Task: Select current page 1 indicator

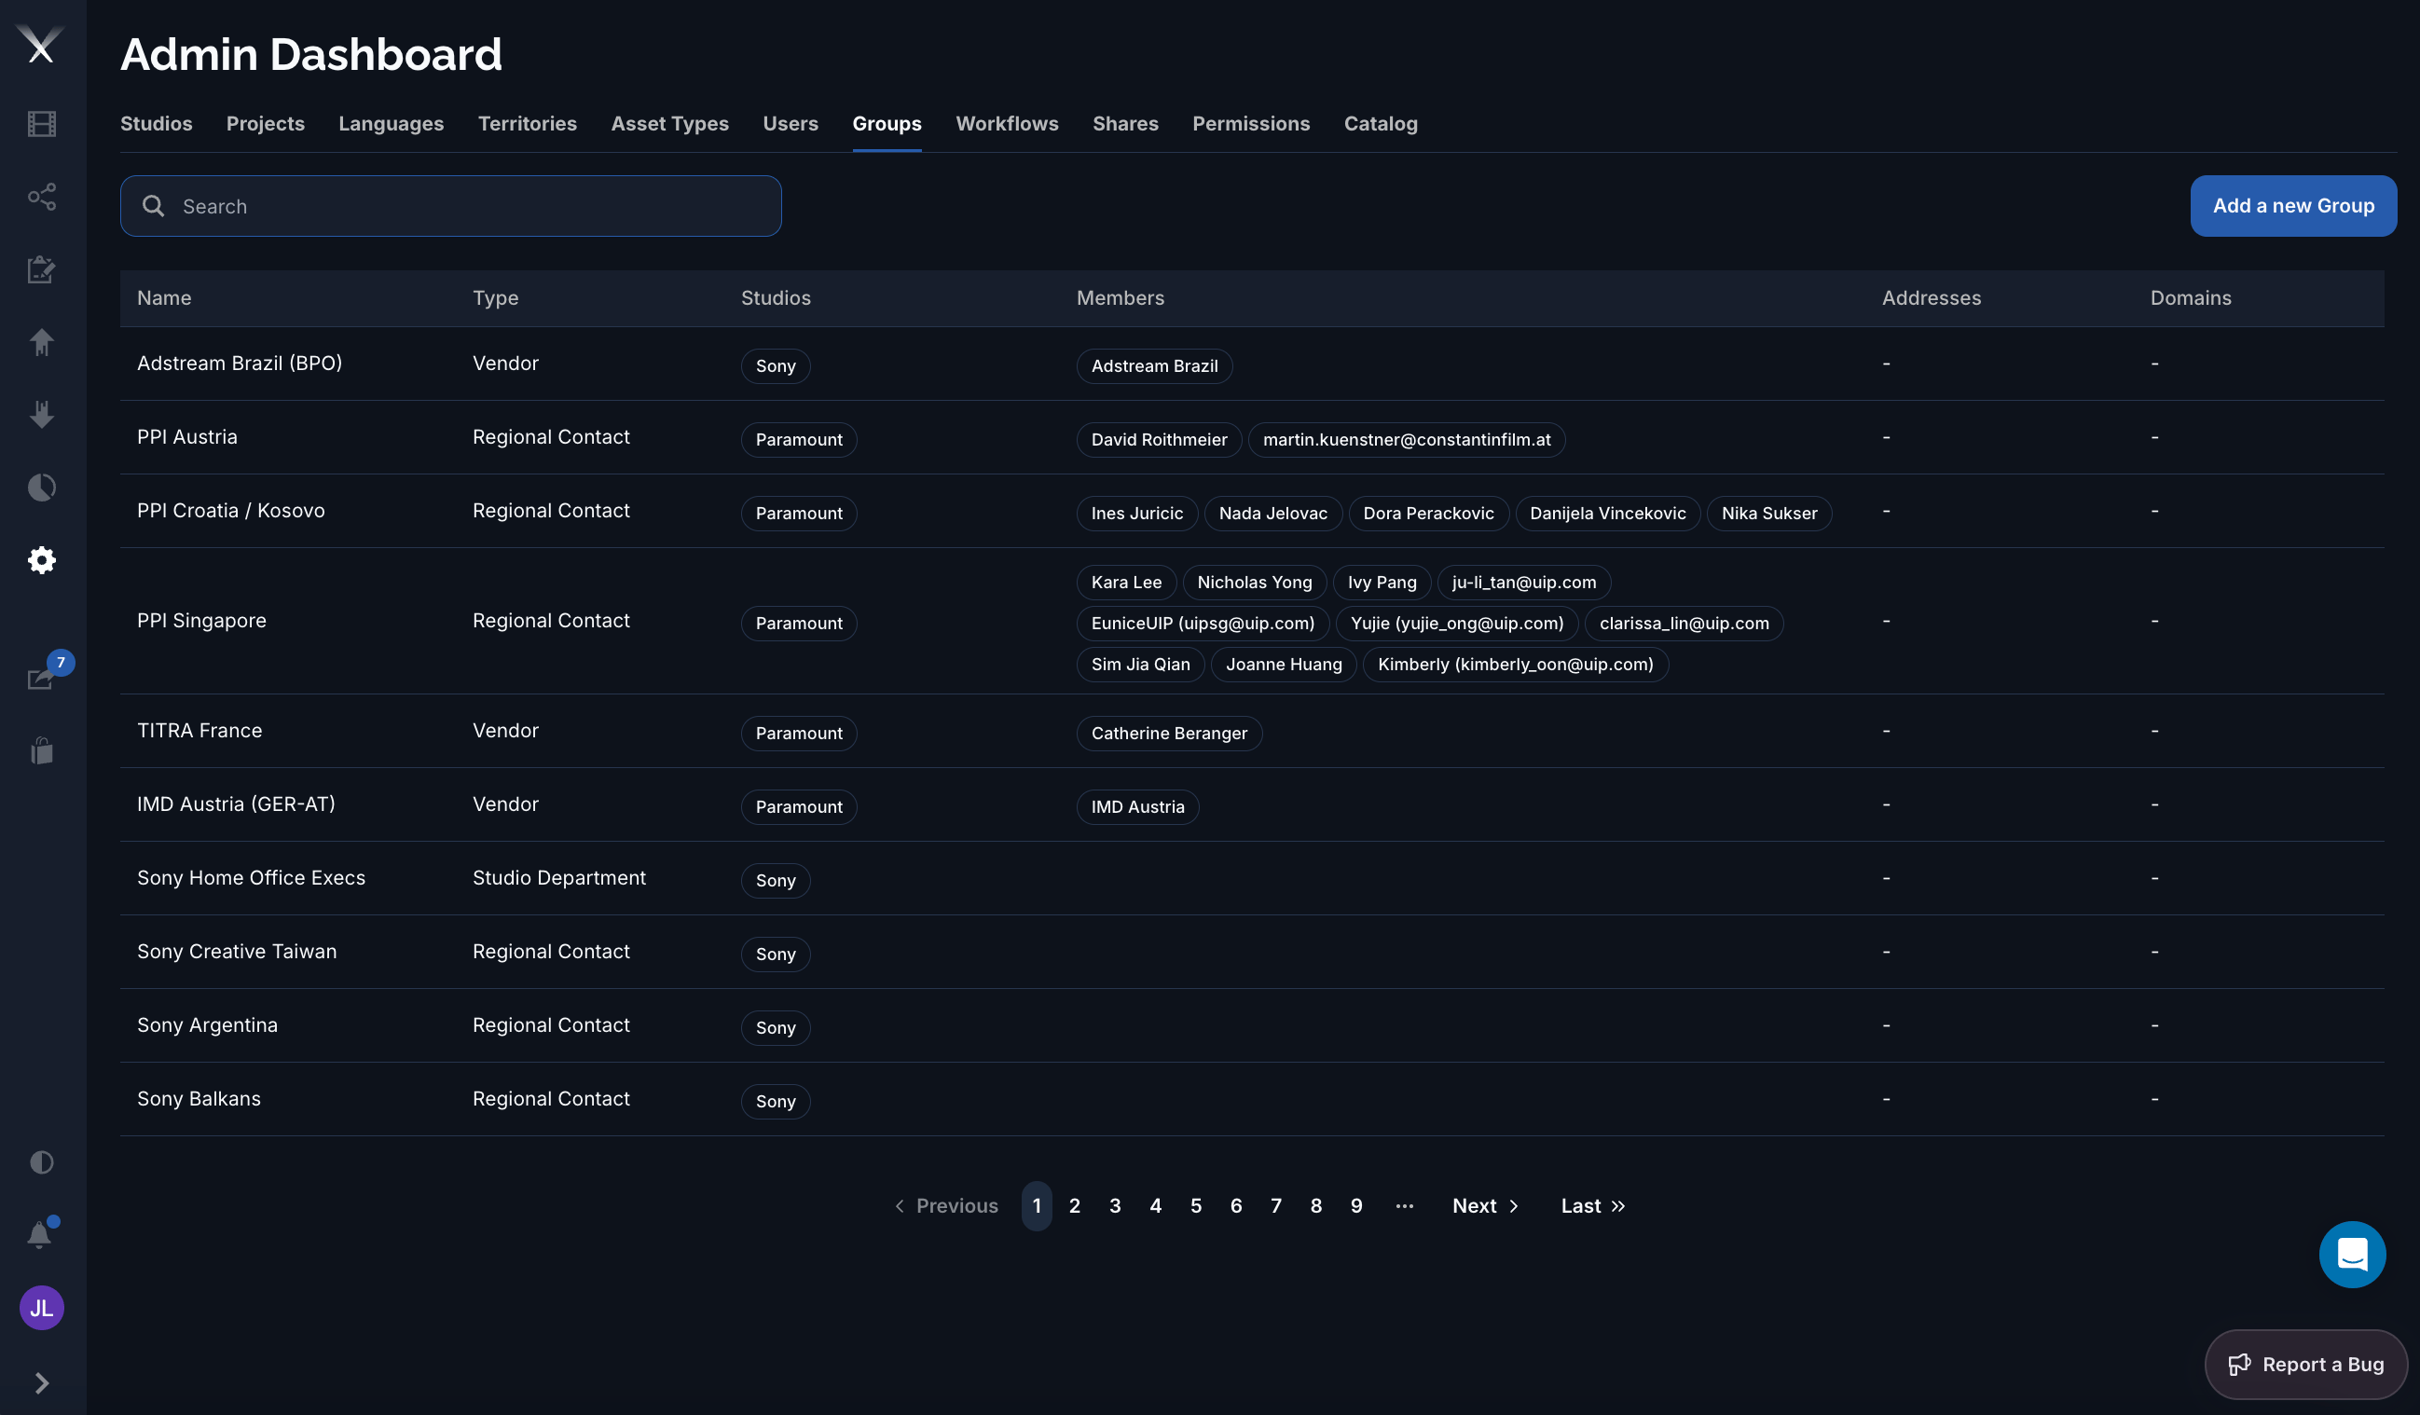Action: tap(1037, 1205)
